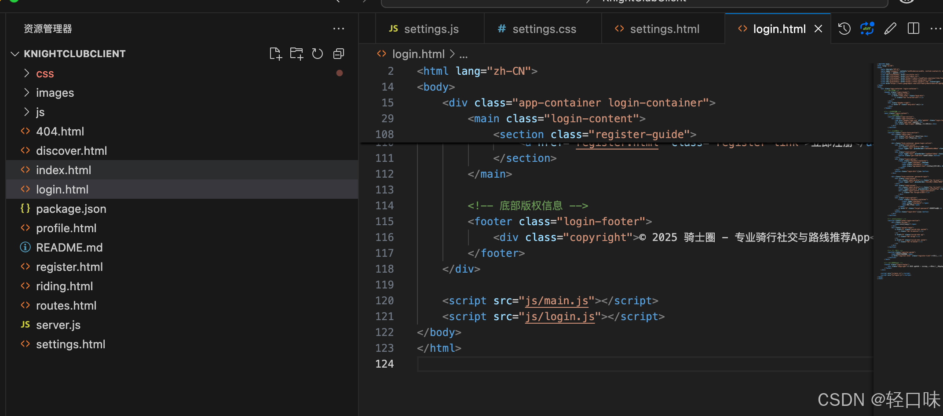943x416 pixels.
Task: Click line number 114 in gutter
Action: [x=384, y=206]
